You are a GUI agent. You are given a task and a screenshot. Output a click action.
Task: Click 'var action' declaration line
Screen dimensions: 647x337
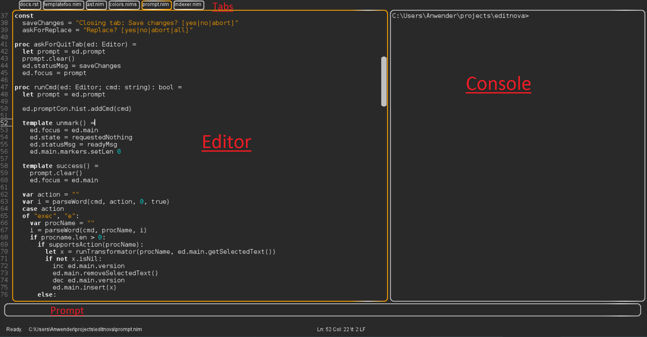(51, 194)
